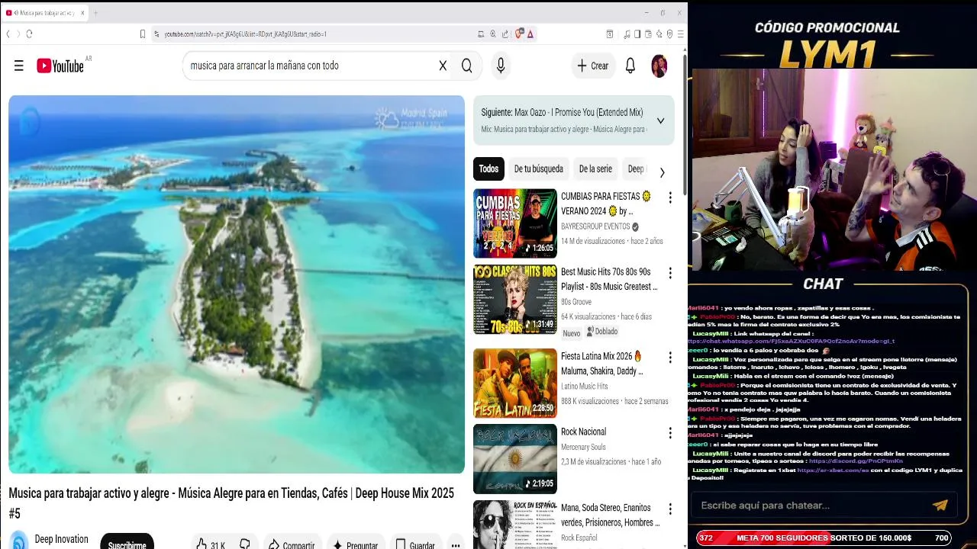Open options for Rock Nacional video

(670, 433)
